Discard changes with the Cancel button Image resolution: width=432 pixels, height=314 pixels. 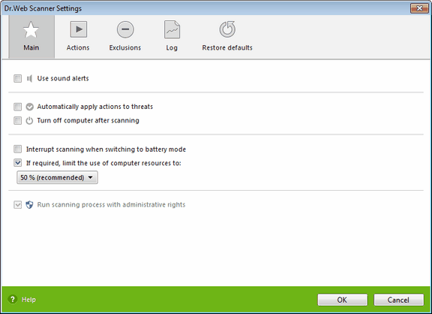coord(399,300)
